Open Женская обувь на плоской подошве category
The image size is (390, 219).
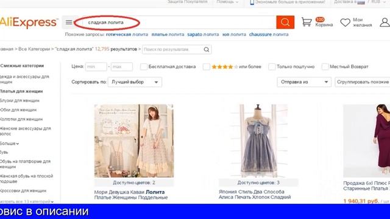pos(26,178)
